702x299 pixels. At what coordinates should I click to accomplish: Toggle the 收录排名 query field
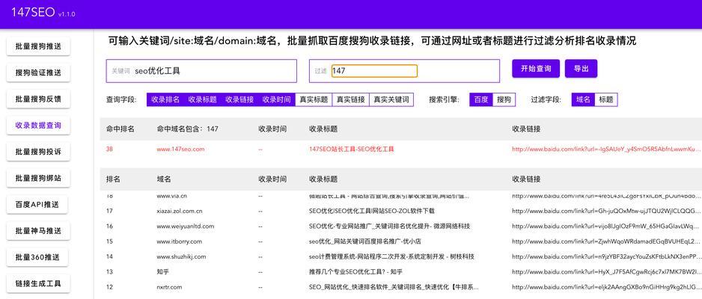[x=165, y=99]
